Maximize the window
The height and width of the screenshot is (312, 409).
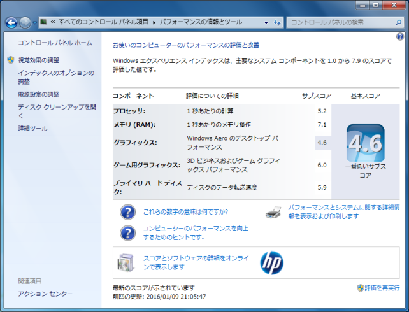pos(376,4)
